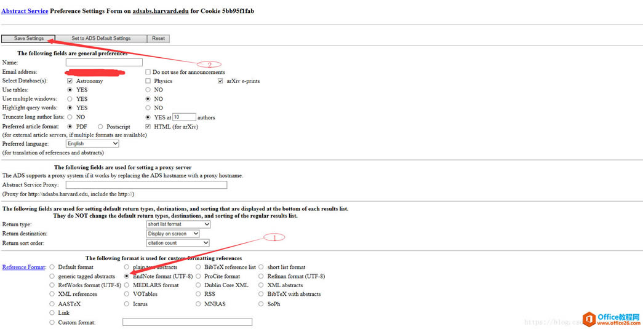Viewport: 643px width, 329px height.
Task: Select plain text abstracts radio button
Action: coord(127,267)
